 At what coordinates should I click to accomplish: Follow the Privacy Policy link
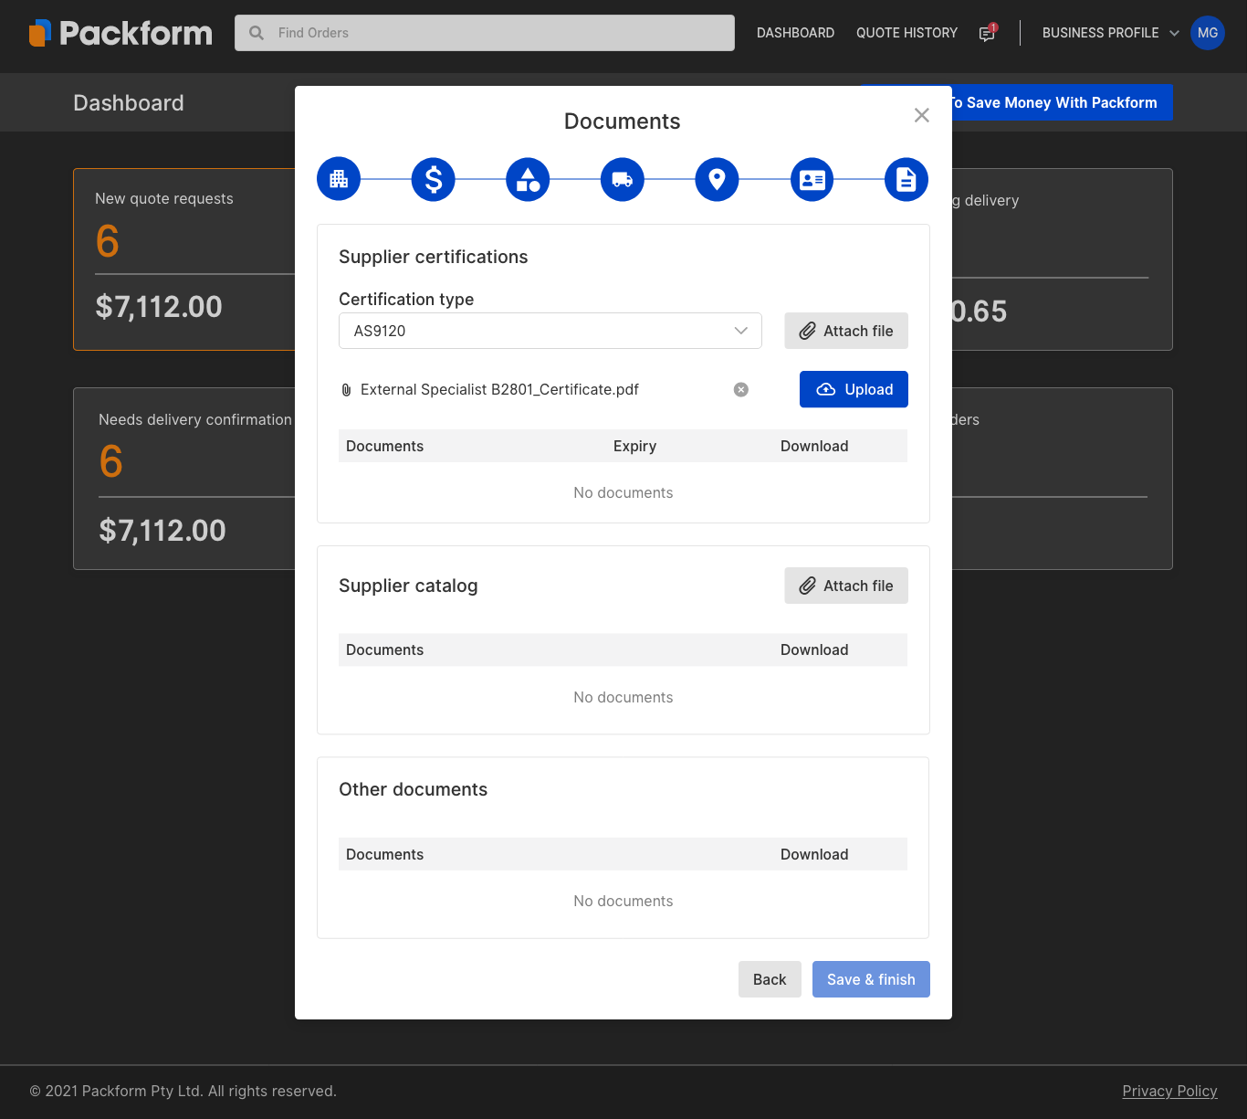pyautogui.click(x=1169, y=1091)
